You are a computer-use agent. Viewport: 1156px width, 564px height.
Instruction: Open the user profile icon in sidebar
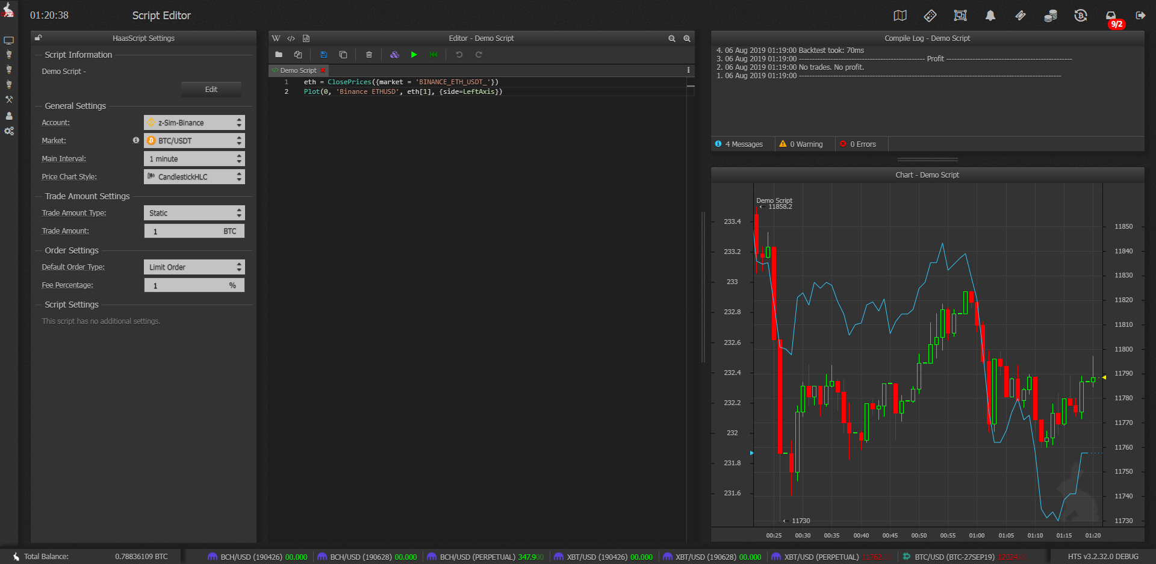click(x=9, y=116)
